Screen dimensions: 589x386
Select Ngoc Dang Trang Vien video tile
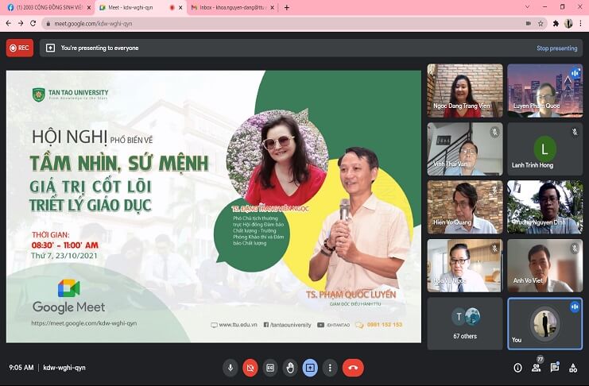coord(465,91)
